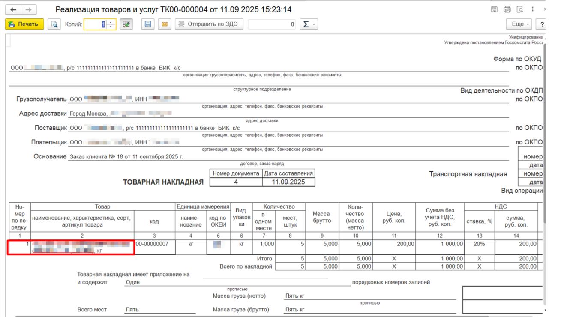Focus the Копий copies input field

click(95, 24)
